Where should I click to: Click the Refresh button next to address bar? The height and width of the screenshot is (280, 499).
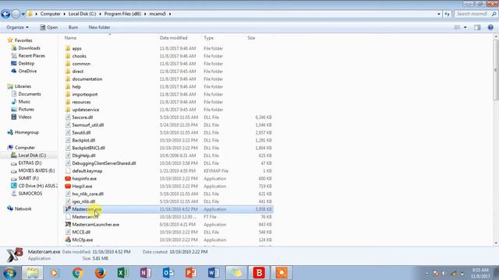click(x=447, y=14)
